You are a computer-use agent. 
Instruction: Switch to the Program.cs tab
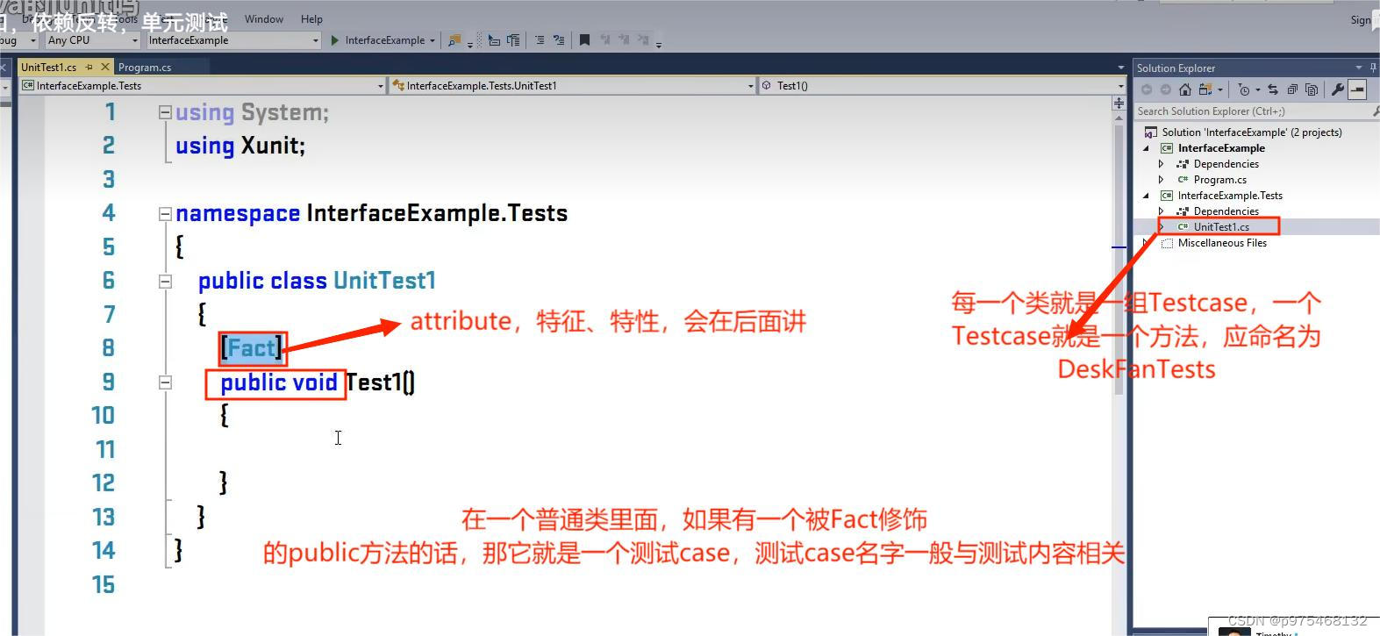coord(145,67)
